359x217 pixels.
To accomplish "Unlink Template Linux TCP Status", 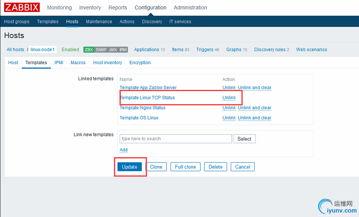I will click(x=229, y=98).
